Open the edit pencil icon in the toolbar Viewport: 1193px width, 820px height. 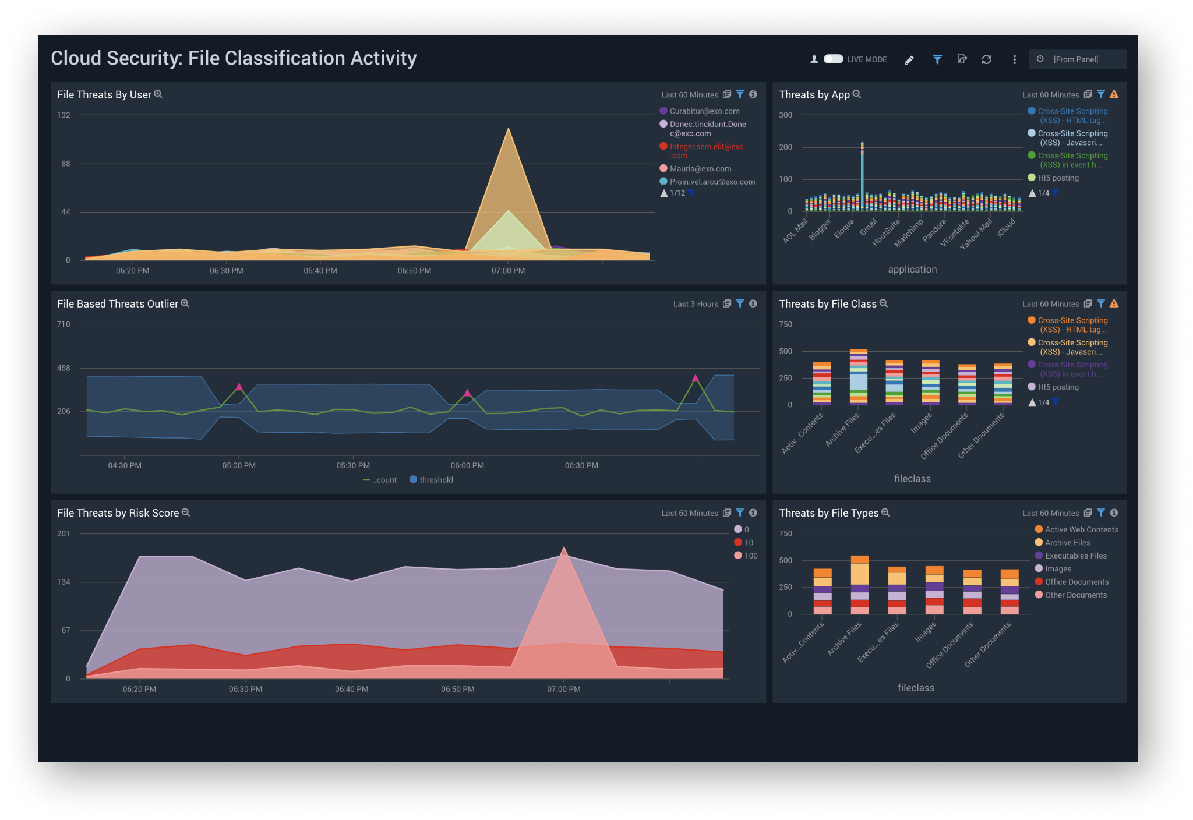(909, 59)
